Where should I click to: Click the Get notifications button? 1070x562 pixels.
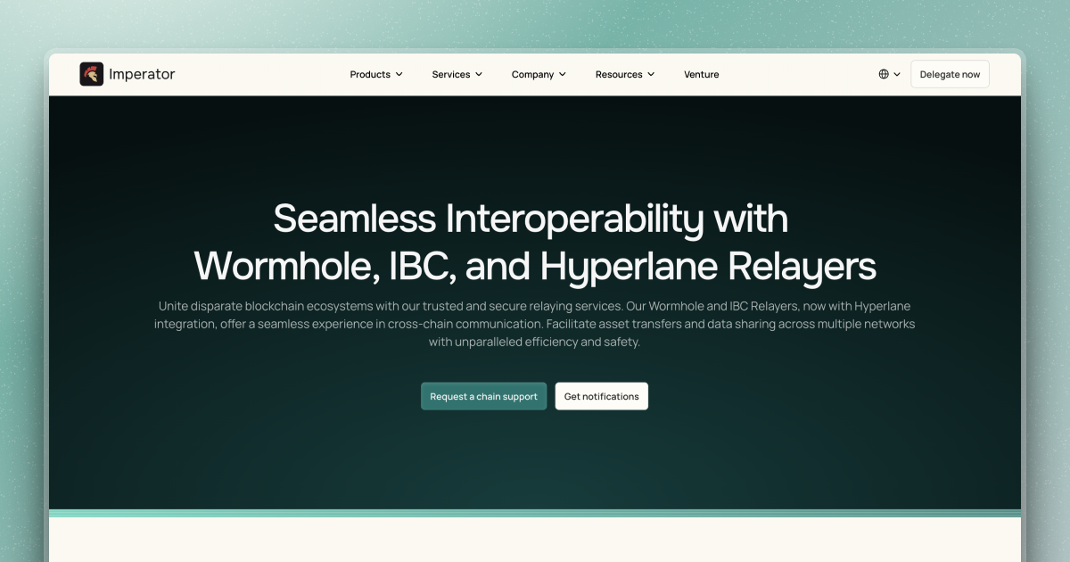(x=601, y=396)
